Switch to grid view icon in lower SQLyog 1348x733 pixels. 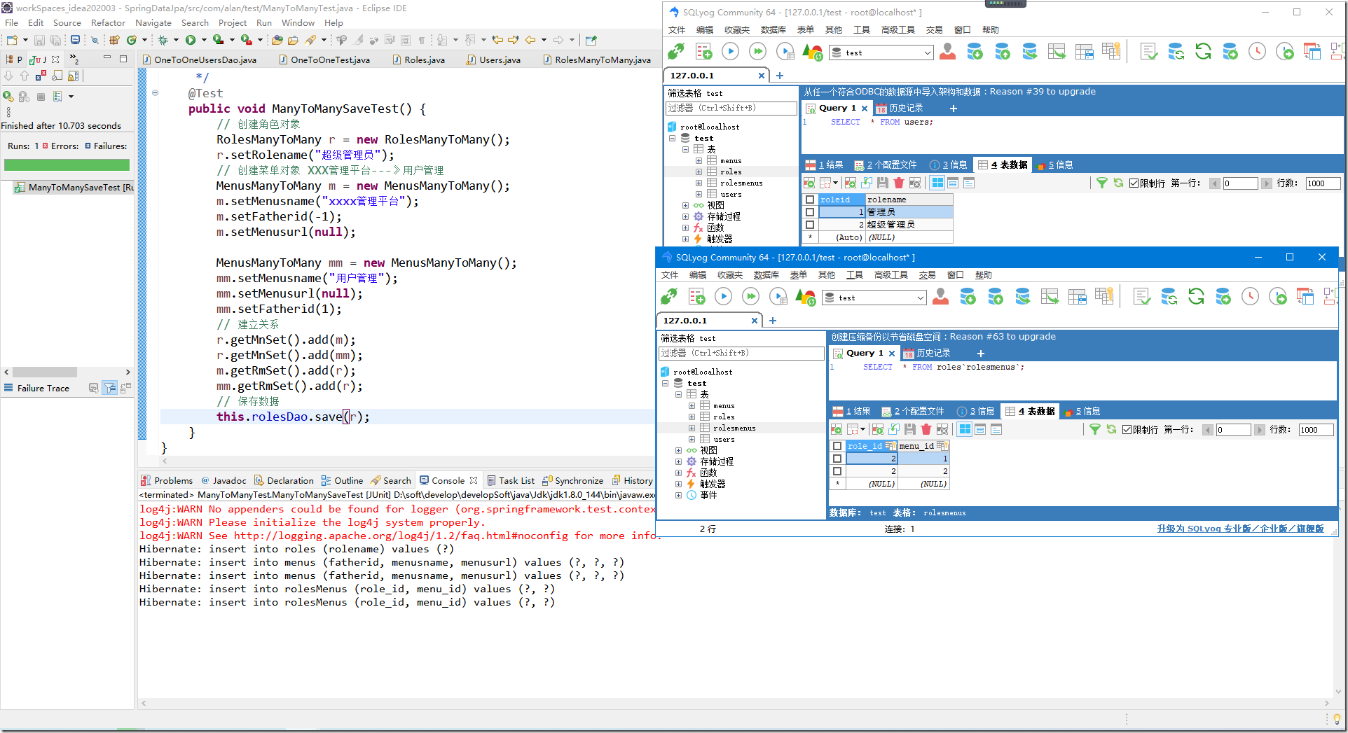pos(965,429)
